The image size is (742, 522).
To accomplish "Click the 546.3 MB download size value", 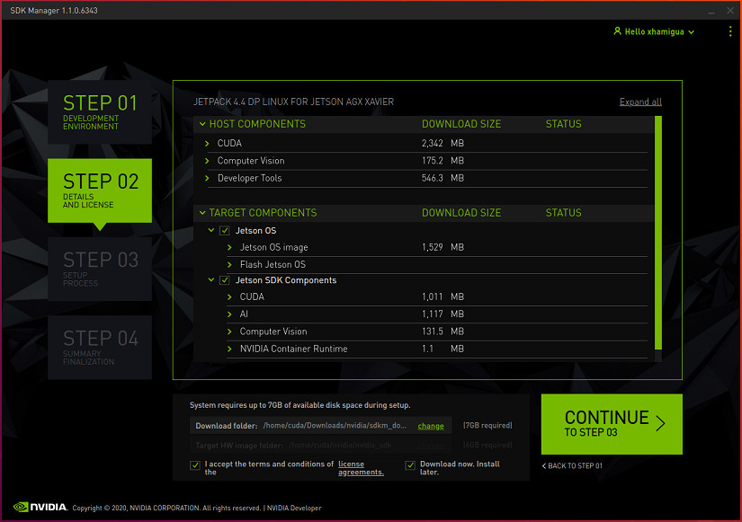I will [443, 178].
